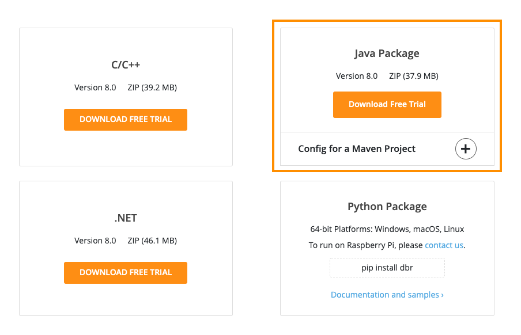
Task: Download the C/C++ free trial
Action: pos(126,119)
